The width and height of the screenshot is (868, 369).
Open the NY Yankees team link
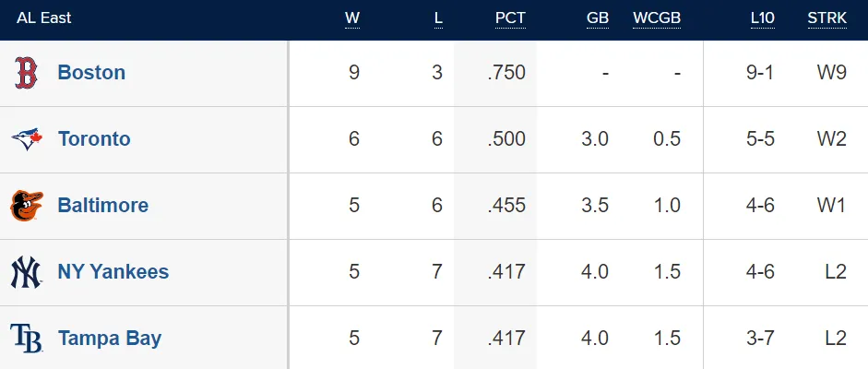pos(113,272)
